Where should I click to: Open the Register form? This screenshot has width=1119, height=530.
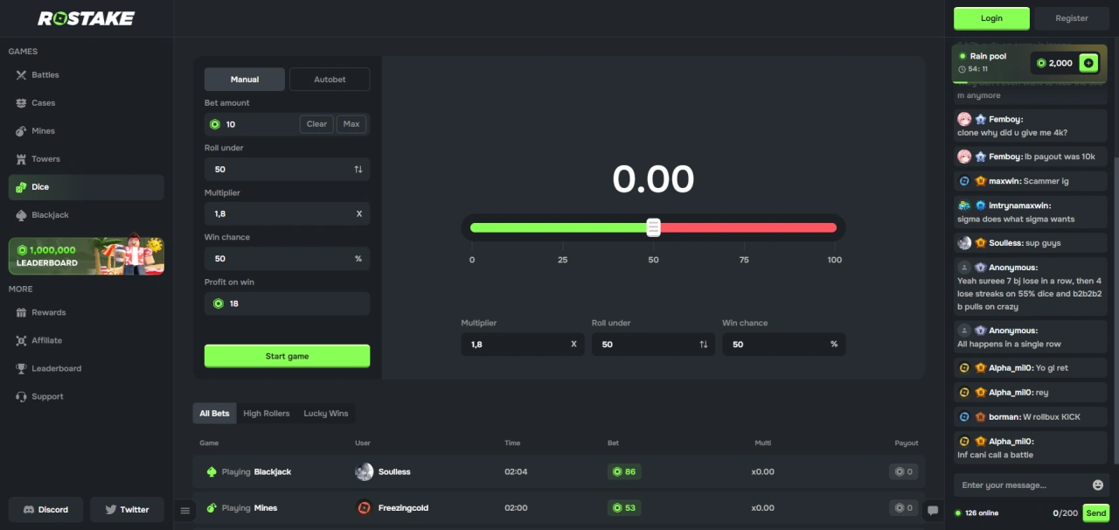click(1072, 18)
